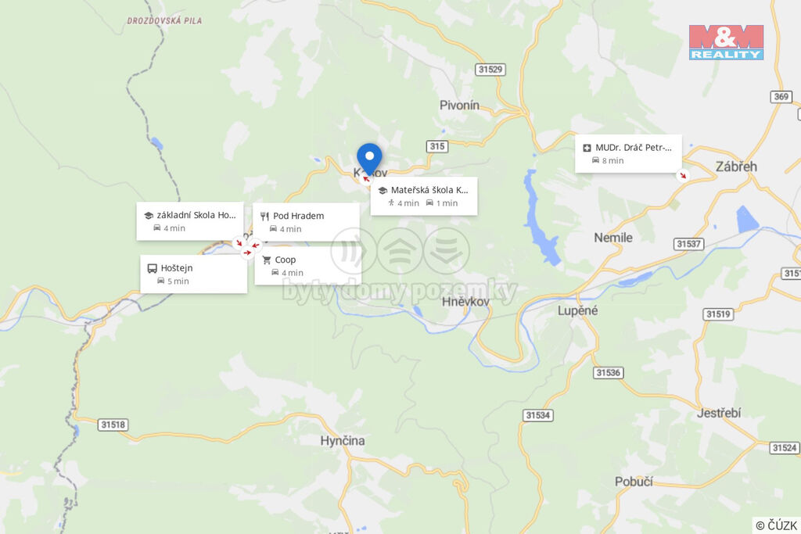
Task: Click the M&M Reality logo
Action: point(726,42)
